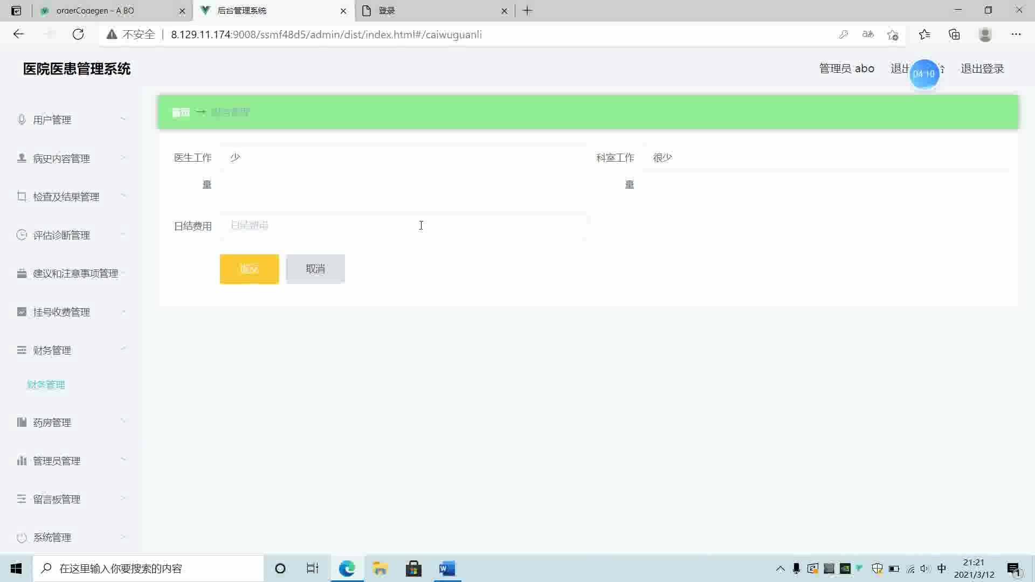Expand the 药房管理 menu chevron
This screenshot has width=1035, height=582.
(x=123, y=421)
